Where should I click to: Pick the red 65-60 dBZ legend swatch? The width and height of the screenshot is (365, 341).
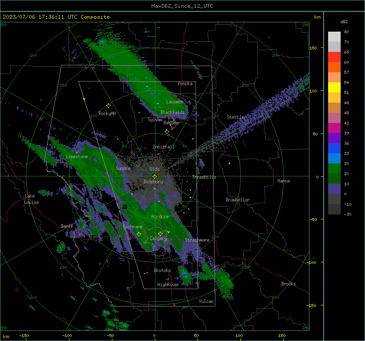click(334, 57)
